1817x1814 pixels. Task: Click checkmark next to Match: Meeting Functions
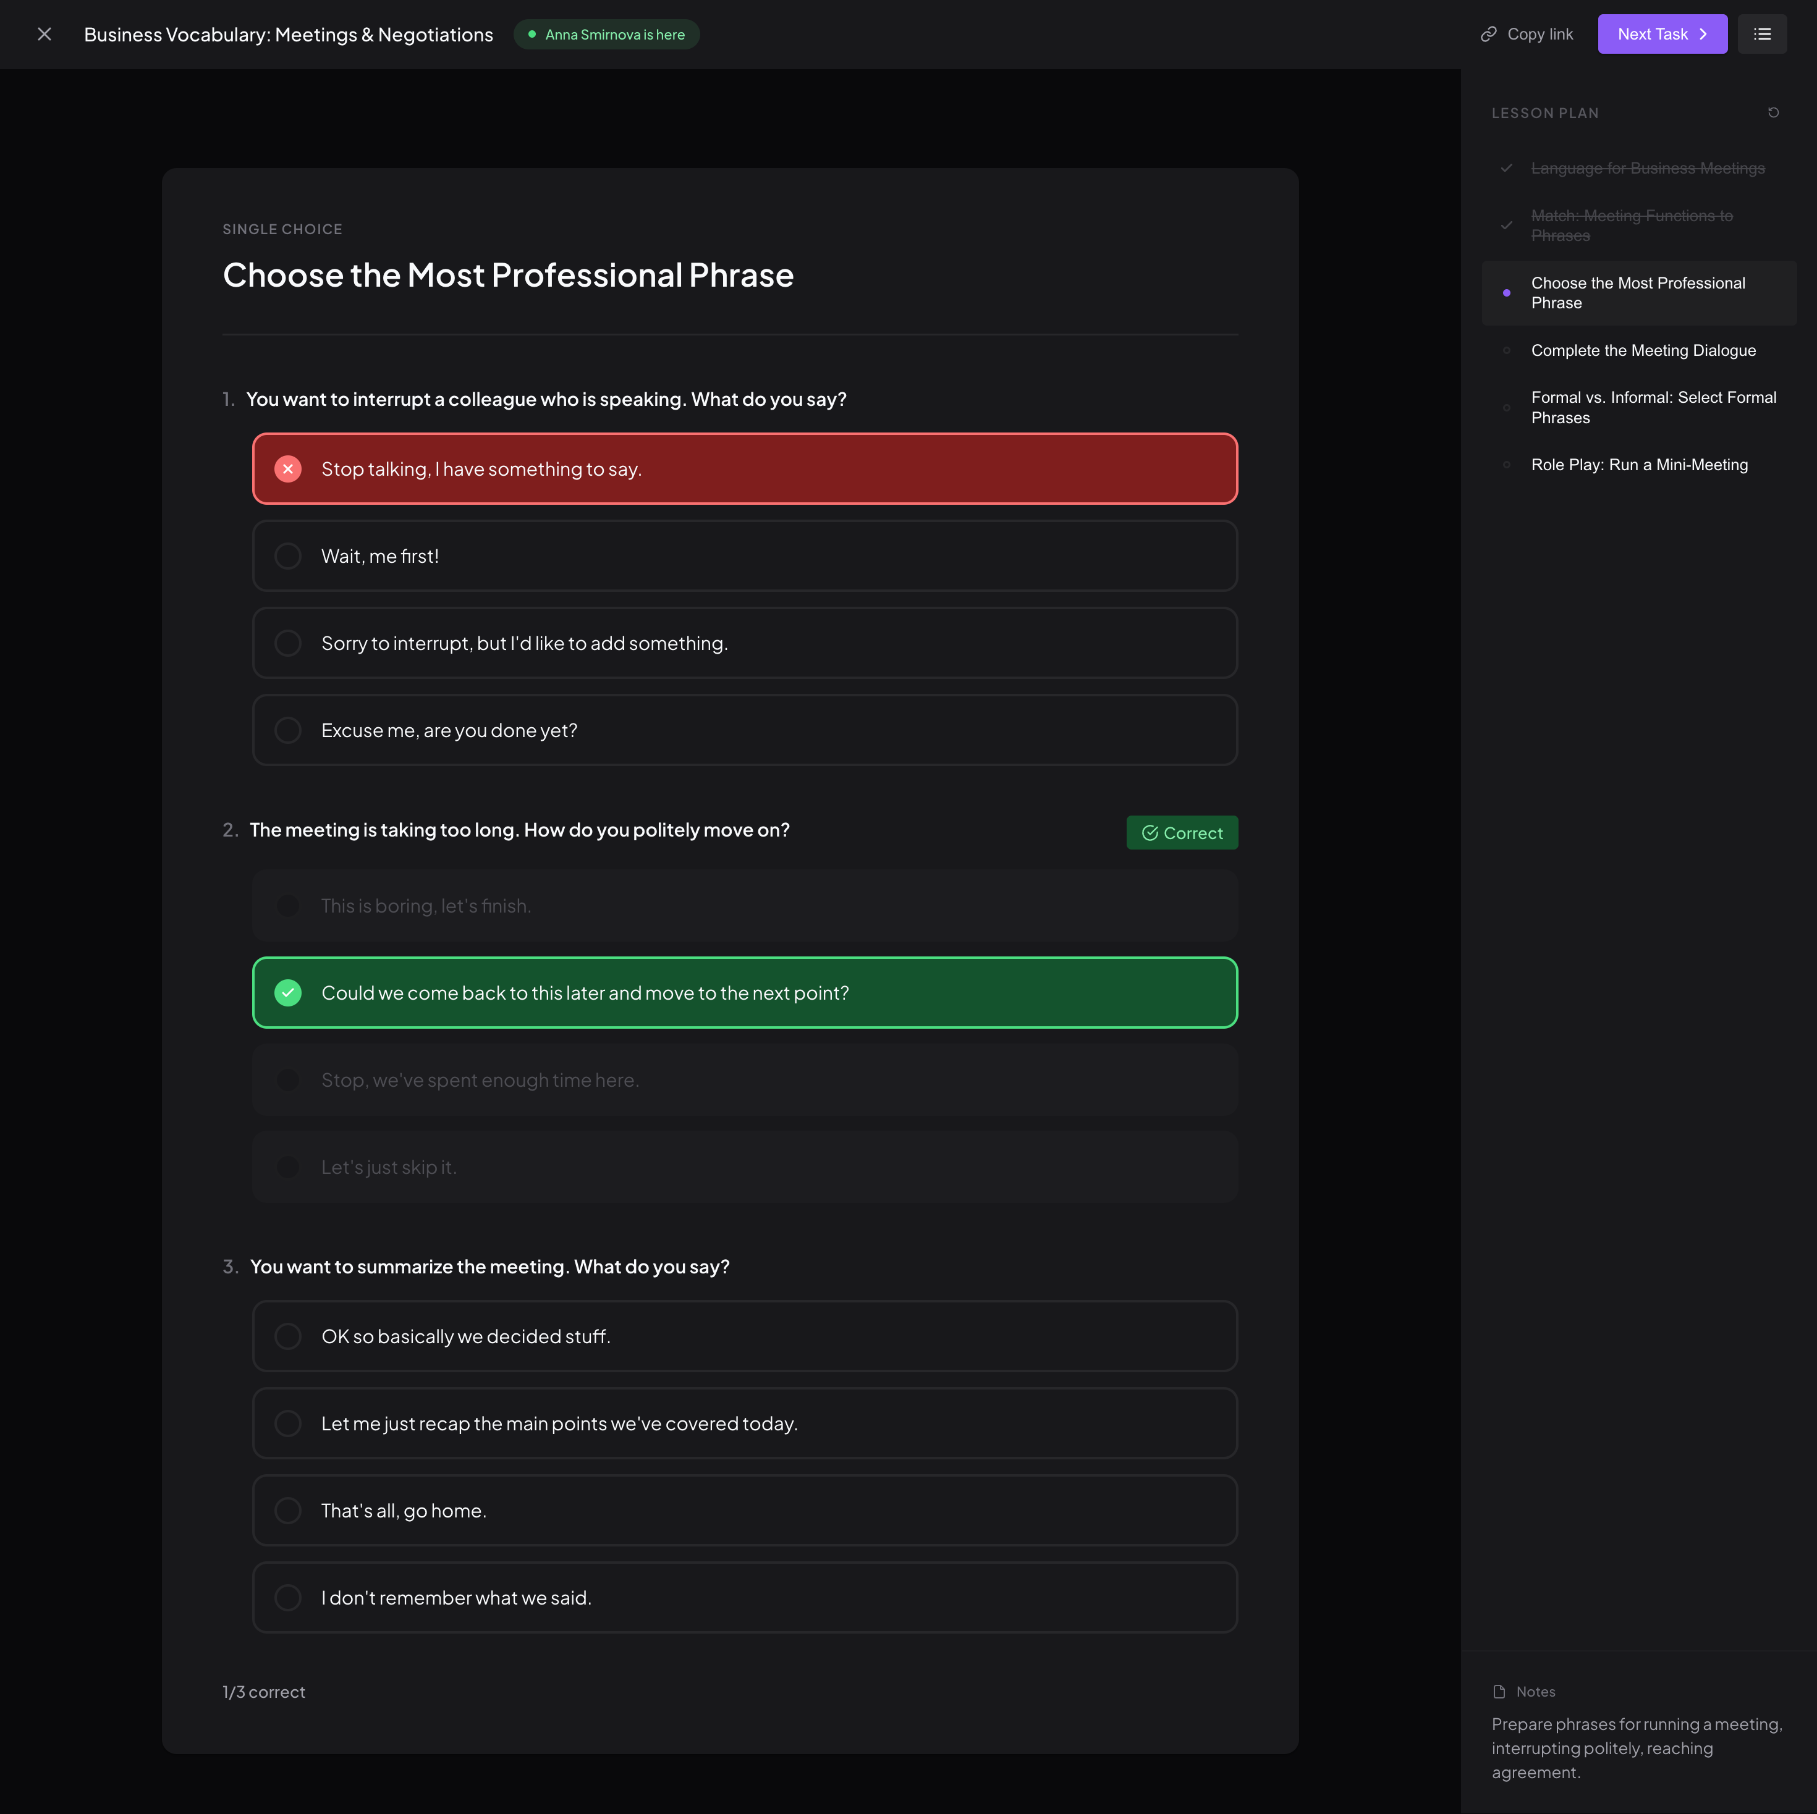(x=1507, y=226)
